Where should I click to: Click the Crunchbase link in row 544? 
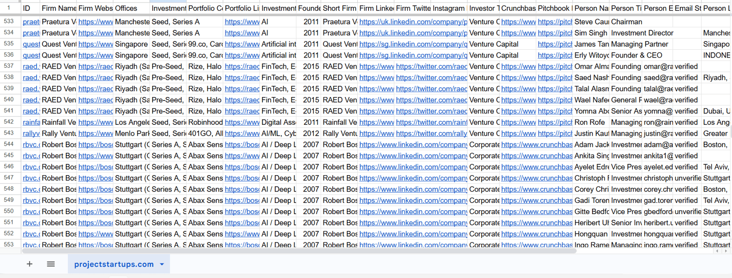click(x=536, y=144)
